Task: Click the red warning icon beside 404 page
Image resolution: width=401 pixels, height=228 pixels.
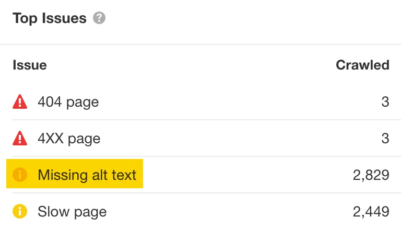Action: [x=20, y=101]
